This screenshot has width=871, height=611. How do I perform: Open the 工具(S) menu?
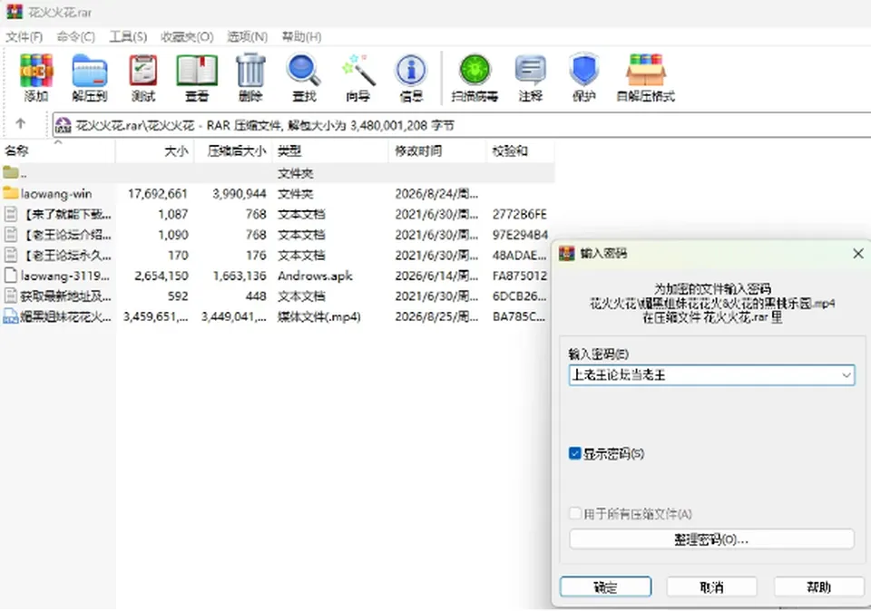(128, 36)
